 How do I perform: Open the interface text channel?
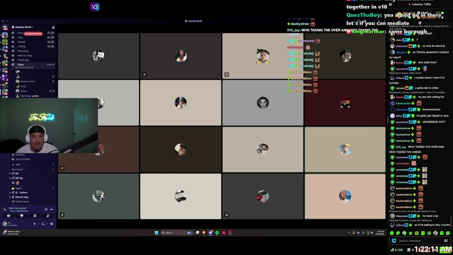pos(20,155)
